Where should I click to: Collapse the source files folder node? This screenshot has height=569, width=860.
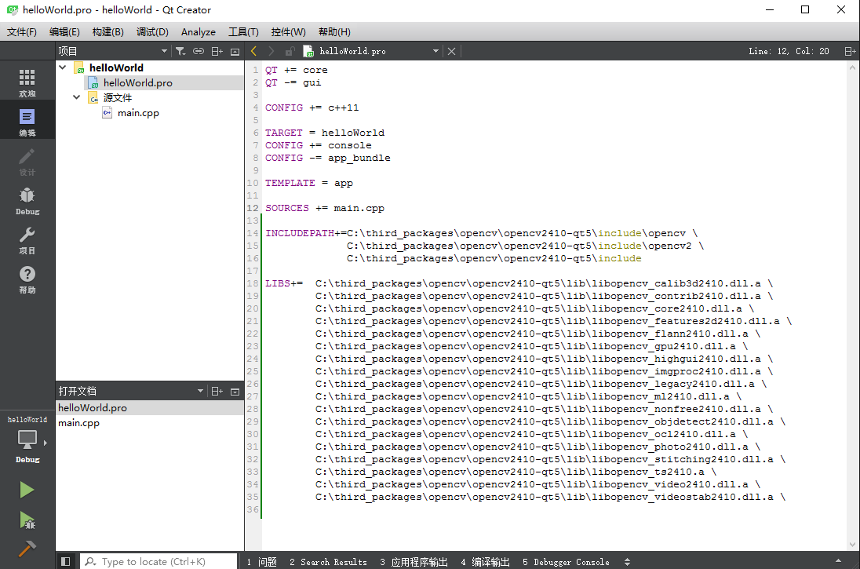click(x=77, y=97)
